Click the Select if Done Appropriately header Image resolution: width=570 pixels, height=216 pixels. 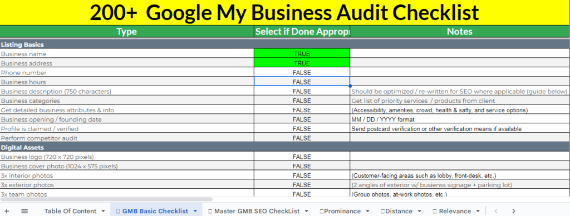click(x=302, y=32)
